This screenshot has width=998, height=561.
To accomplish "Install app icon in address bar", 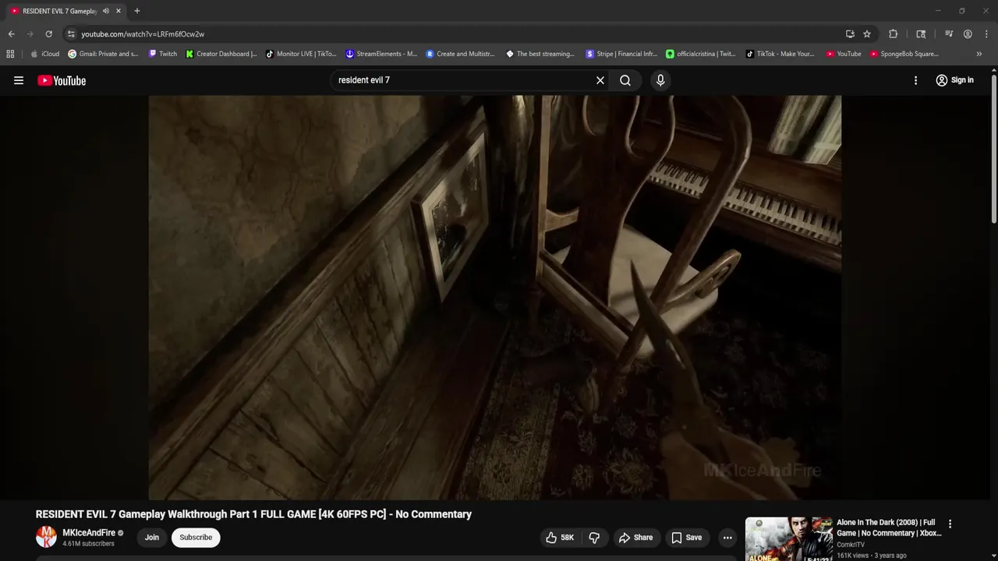I will coord(850,34).
